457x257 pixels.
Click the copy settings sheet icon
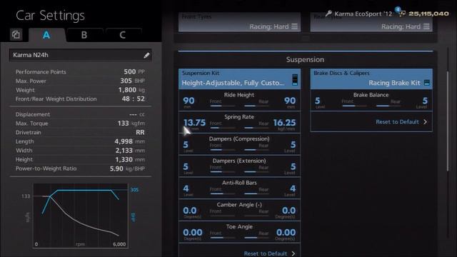pyautogui.click(x=16, y=35)
